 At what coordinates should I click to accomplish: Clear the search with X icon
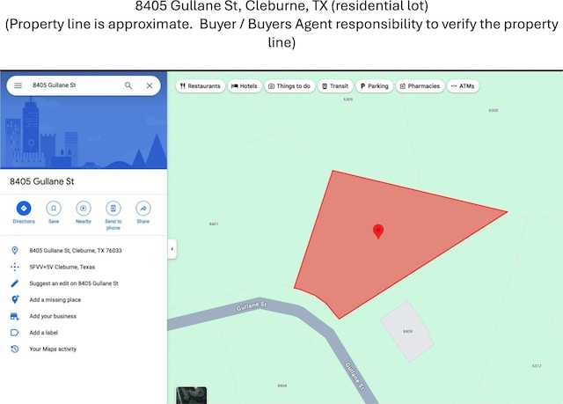(x=150, y=85)
